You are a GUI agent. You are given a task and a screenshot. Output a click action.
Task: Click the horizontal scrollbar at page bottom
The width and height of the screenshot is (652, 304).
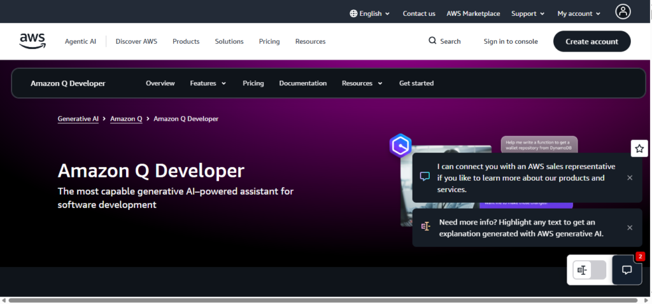[x=318, y=300]
